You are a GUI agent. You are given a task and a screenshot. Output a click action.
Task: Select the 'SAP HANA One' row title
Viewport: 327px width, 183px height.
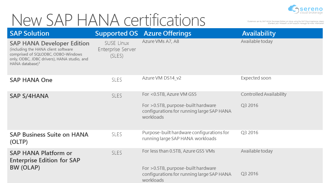31,80
